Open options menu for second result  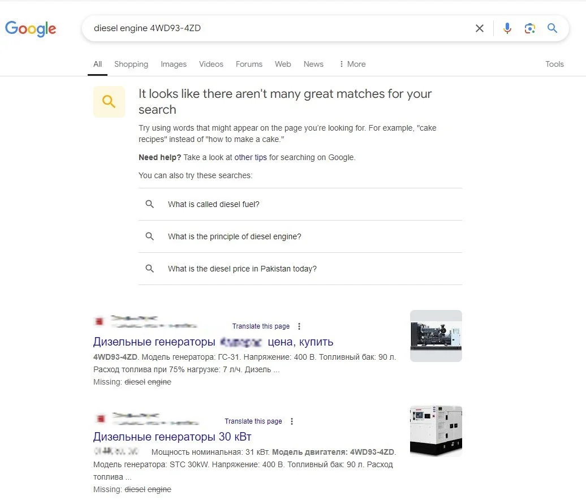(x=292, y=421)
